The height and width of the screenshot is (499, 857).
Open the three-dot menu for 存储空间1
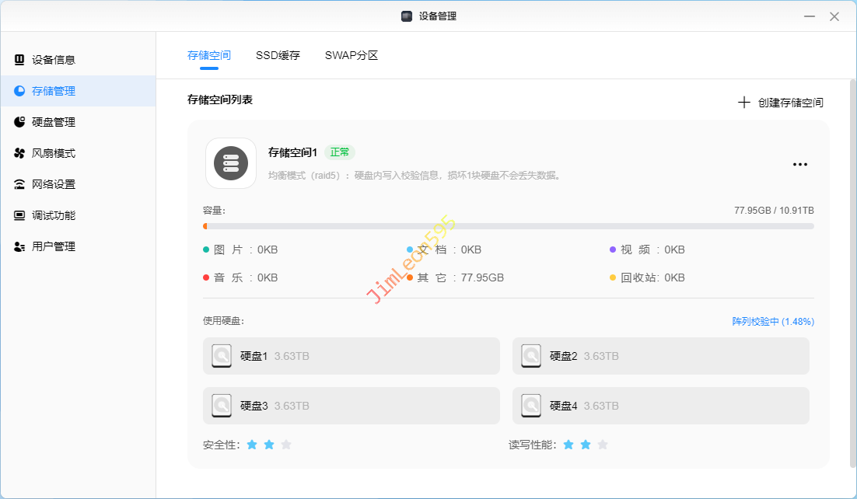pyautogui.click(x=799, y=164)
